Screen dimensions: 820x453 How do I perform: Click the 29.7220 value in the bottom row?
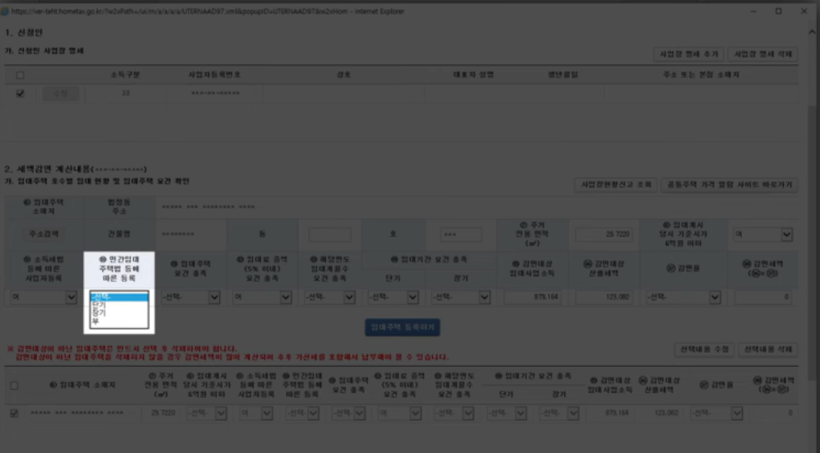click(x=163, y=413)
